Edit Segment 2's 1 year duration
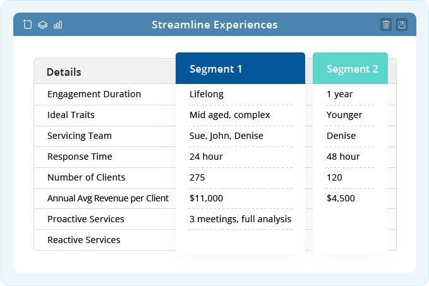The image size is (429, 286). pyautogui.click(x=350, y=94)
